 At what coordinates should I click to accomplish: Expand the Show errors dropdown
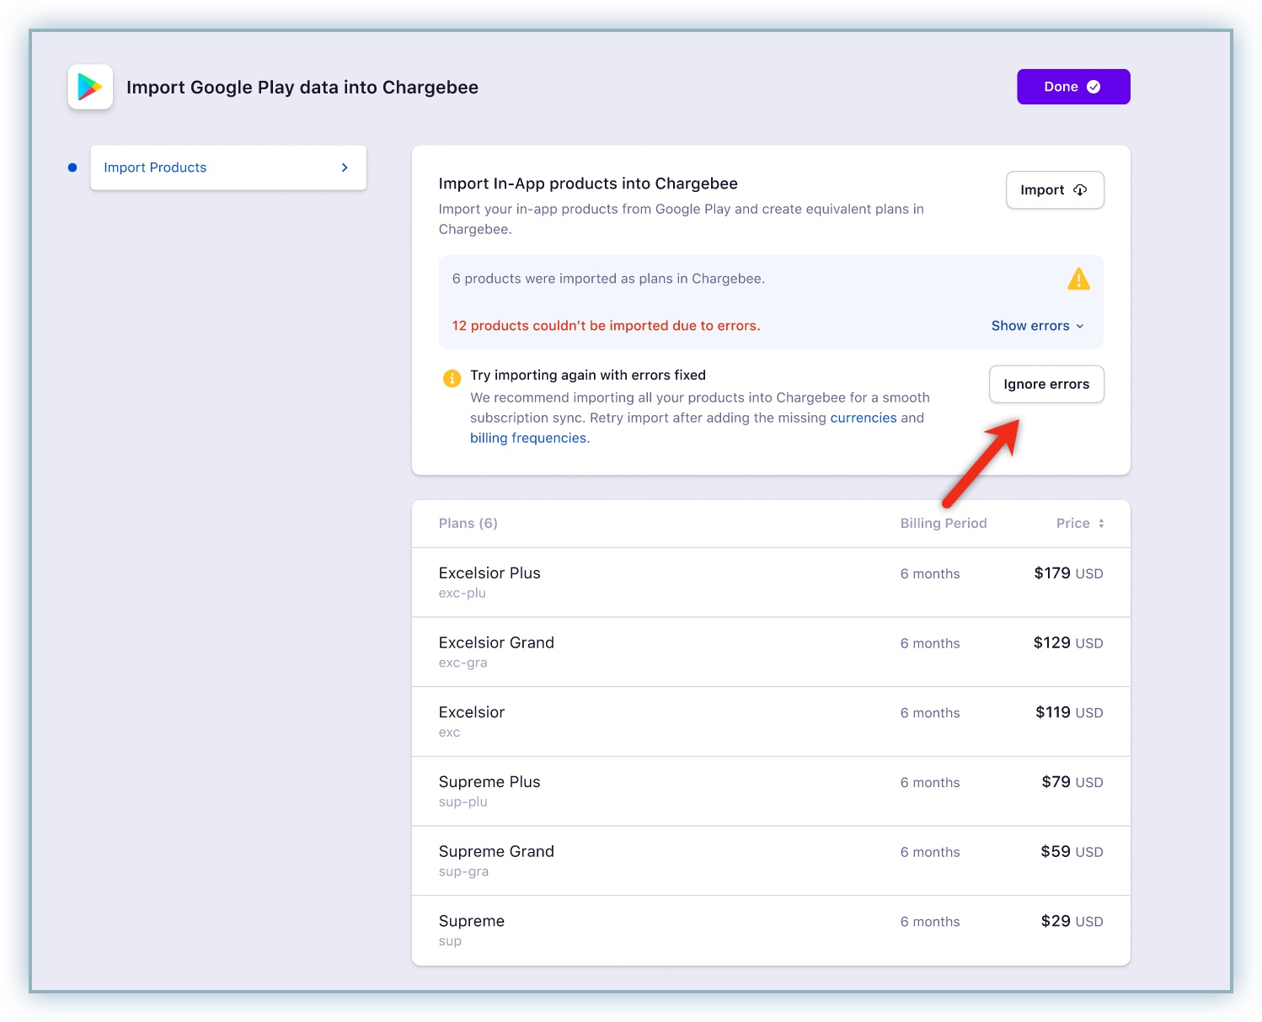click(1037, 326)
